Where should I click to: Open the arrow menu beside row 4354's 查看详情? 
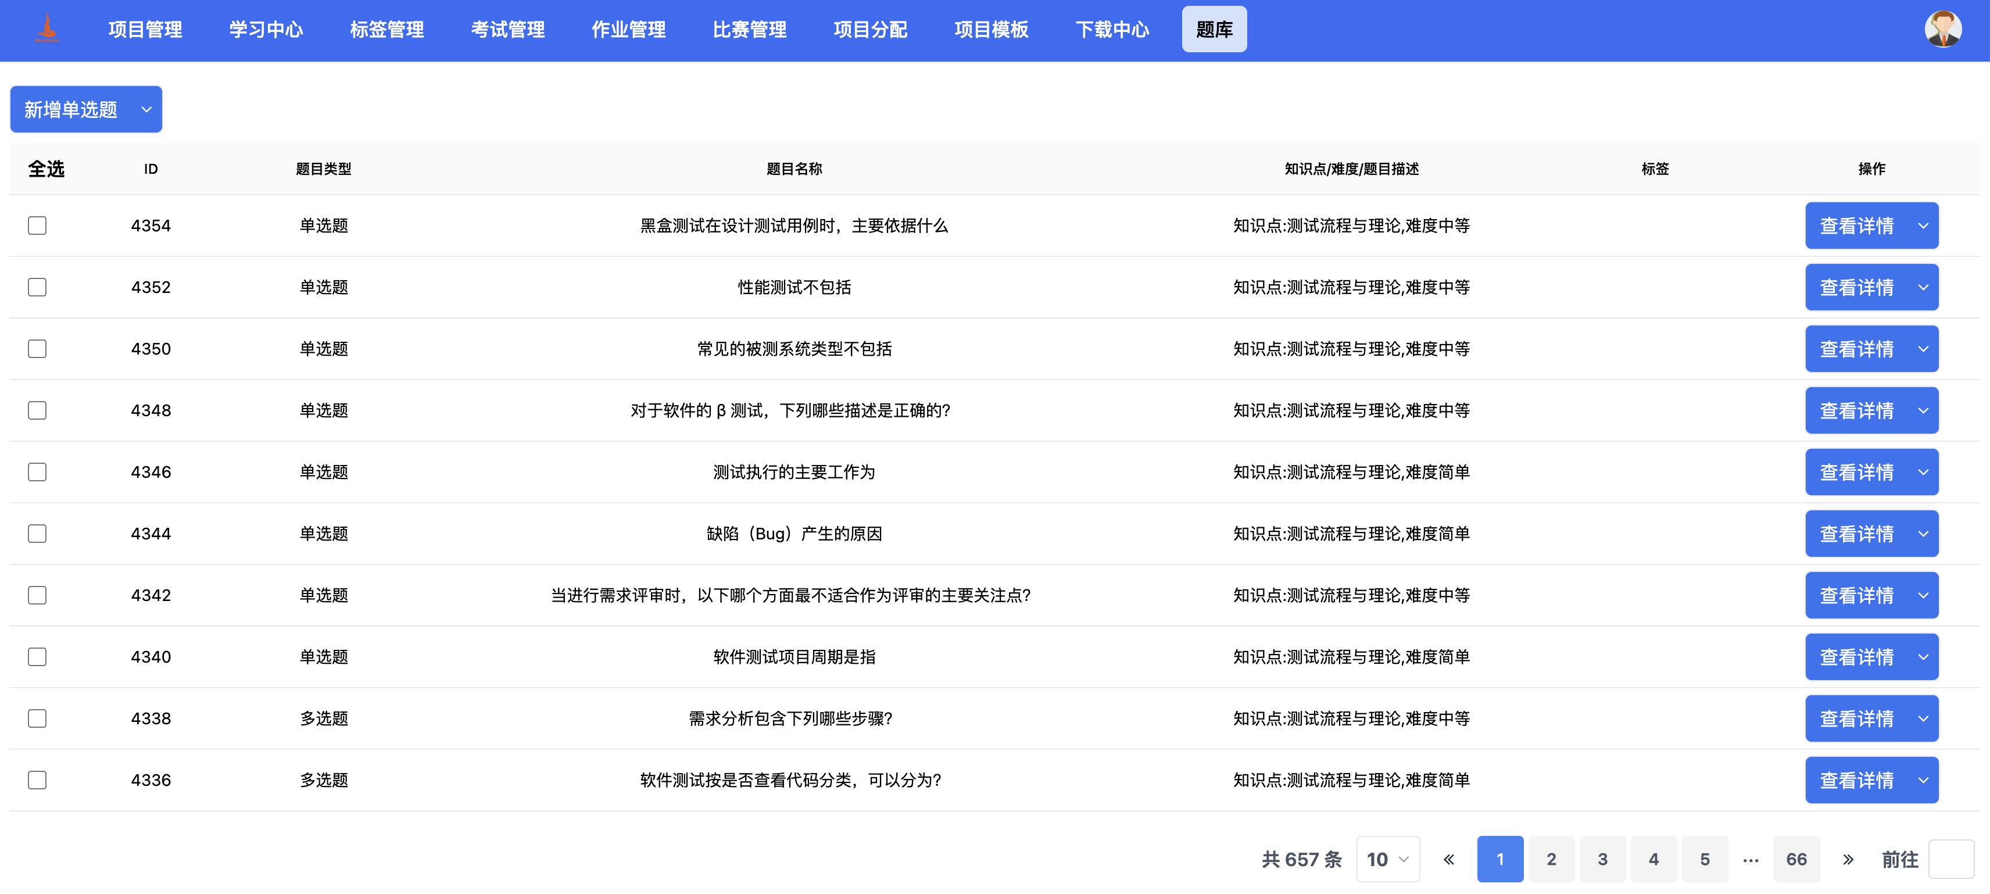click(x=1923, y=226)
